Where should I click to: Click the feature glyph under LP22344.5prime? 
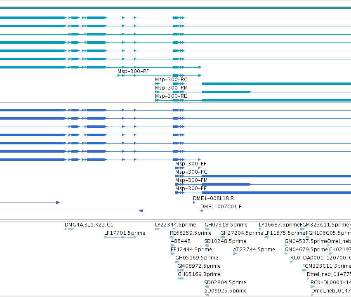[165, 229]
